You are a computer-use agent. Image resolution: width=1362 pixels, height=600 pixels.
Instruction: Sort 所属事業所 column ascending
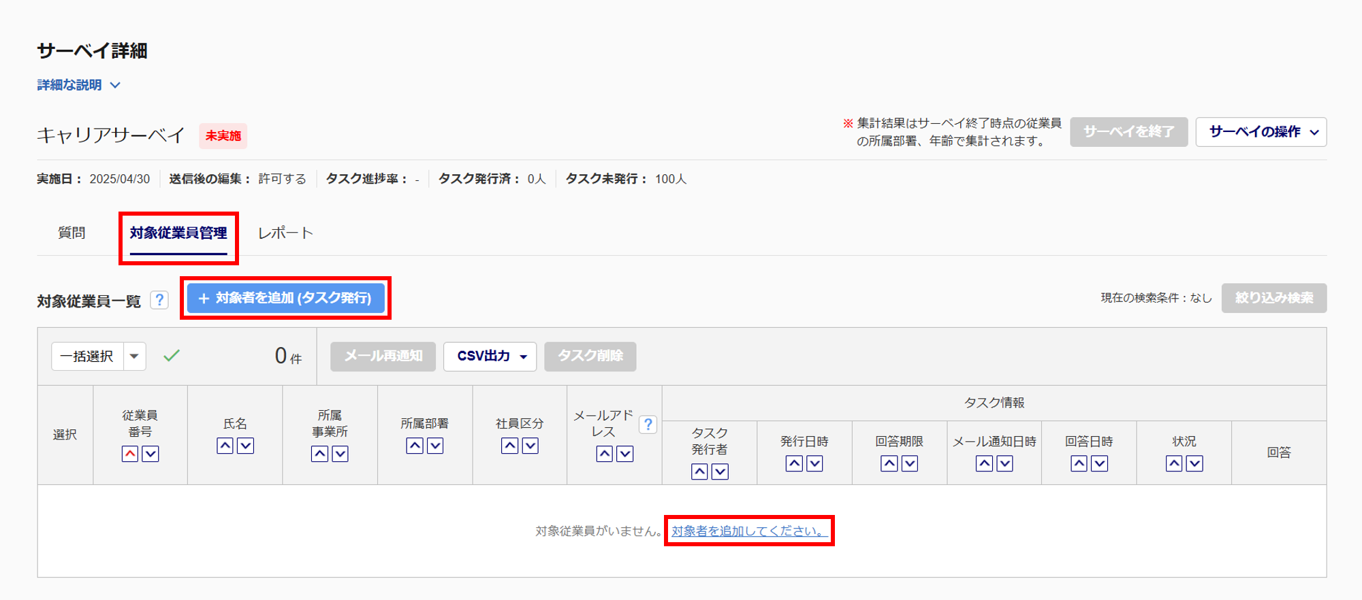coord(320,454)
